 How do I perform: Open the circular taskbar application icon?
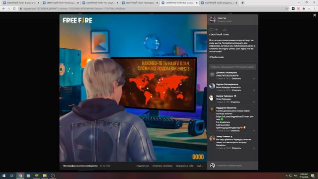(x=53, y=176)
